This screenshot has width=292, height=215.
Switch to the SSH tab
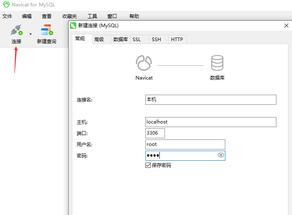tap(159, 39)
